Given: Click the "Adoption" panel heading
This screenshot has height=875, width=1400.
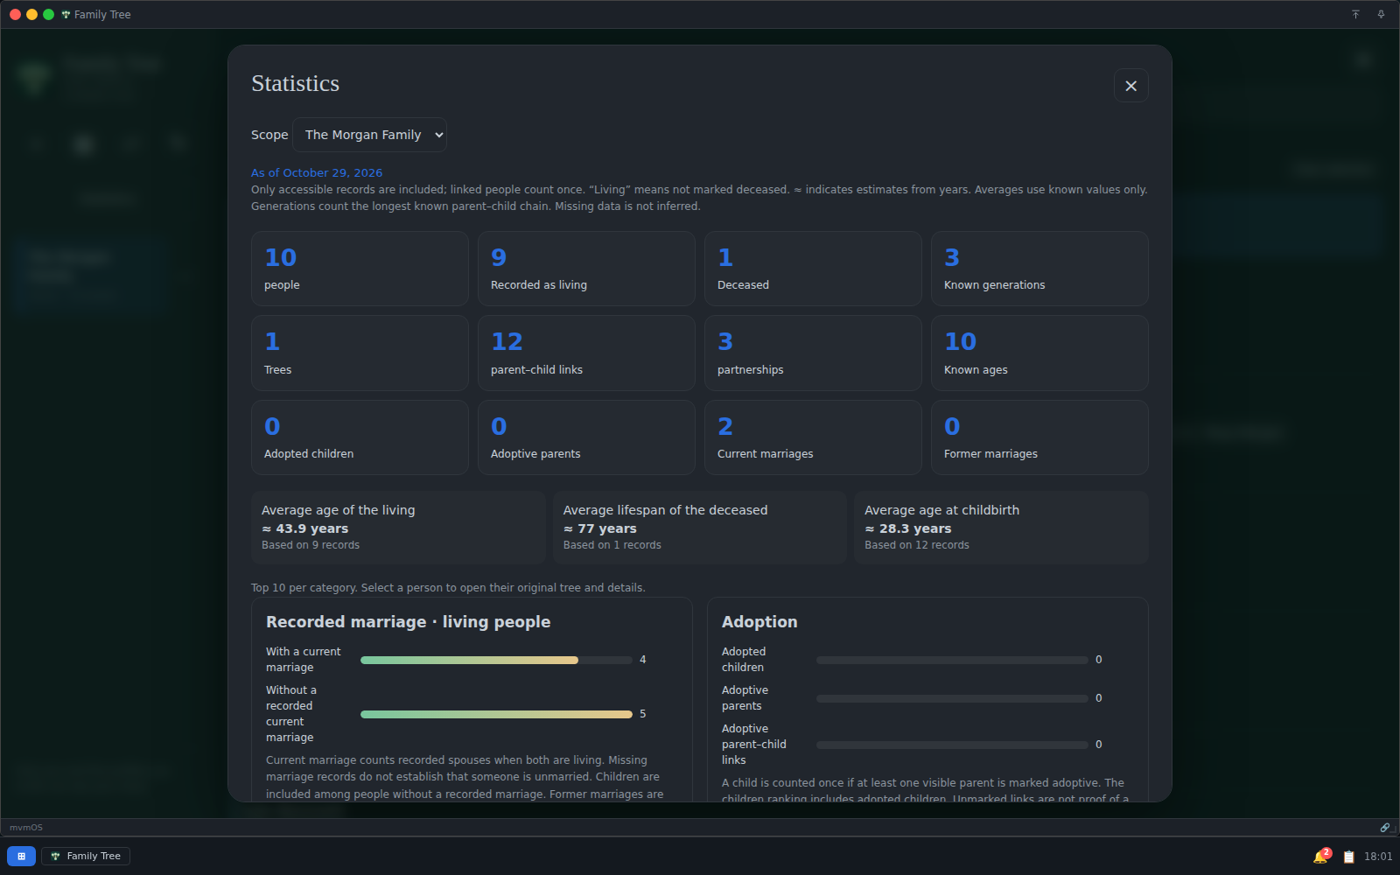Looking at the screenshot, I should pos(759,622).
